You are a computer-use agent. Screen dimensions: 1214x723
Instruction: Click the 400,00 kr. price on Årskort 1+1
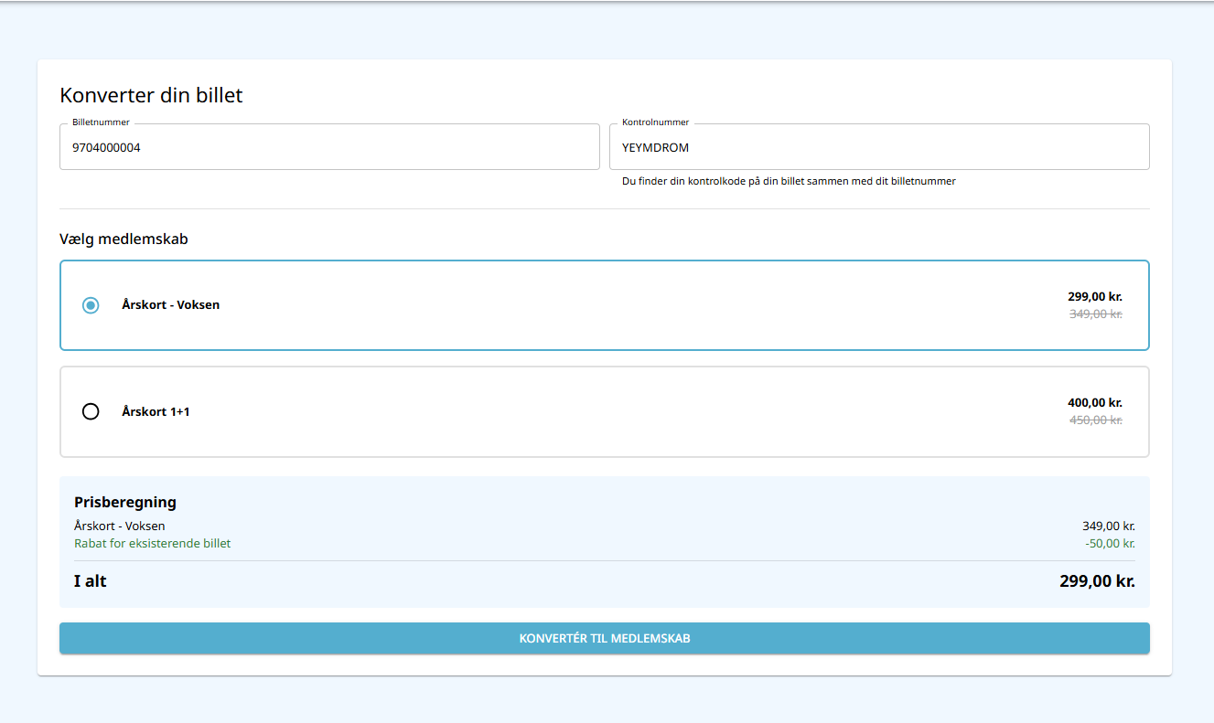[1094, 402]
